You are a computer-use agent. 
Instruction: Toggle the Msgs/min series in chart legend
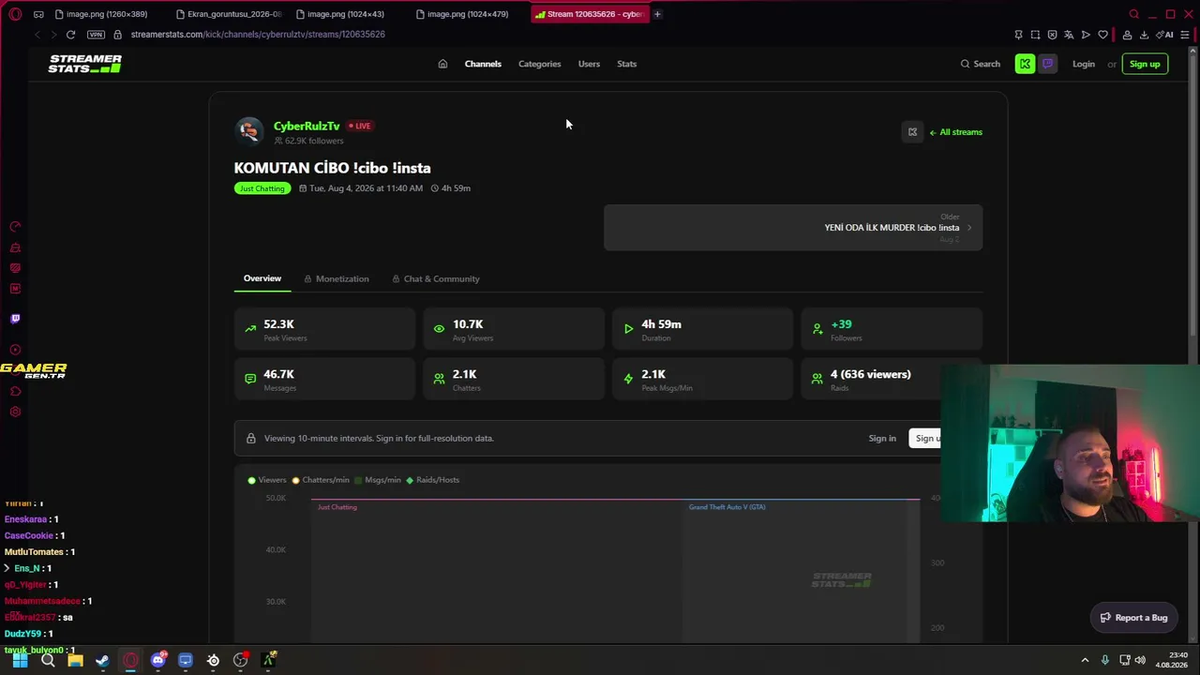[x=378, y=480]
